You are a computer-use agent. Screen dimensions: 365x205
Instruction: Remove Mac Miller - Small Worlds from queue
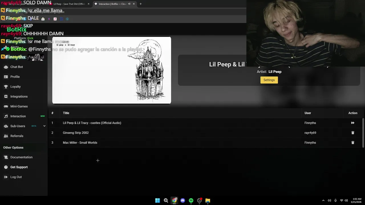coord(353,143)
